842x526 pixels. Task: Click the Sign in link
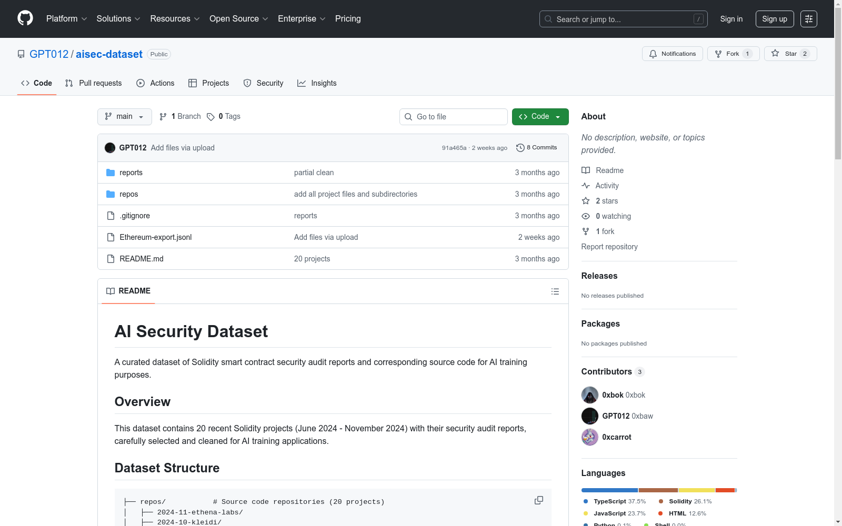[x=731, y=19]
